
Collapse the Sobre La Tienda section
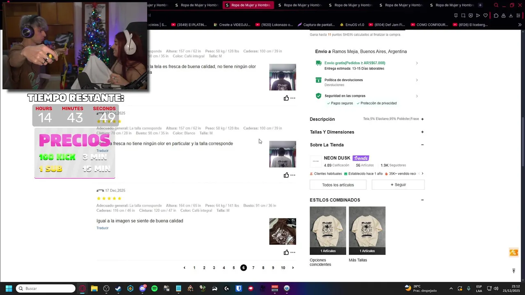(x=422, y=145)
